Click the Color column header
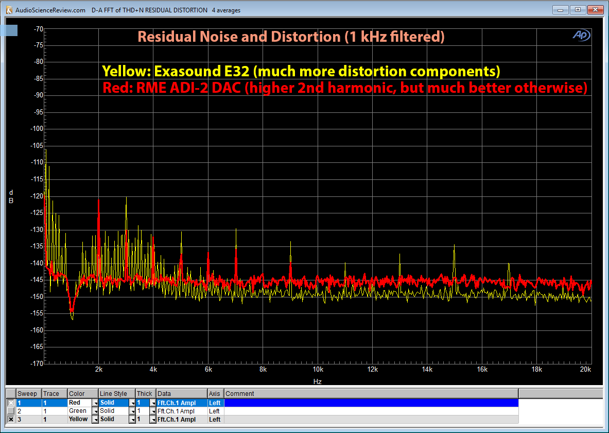This screenshot has width=609, height=433. 83,394
